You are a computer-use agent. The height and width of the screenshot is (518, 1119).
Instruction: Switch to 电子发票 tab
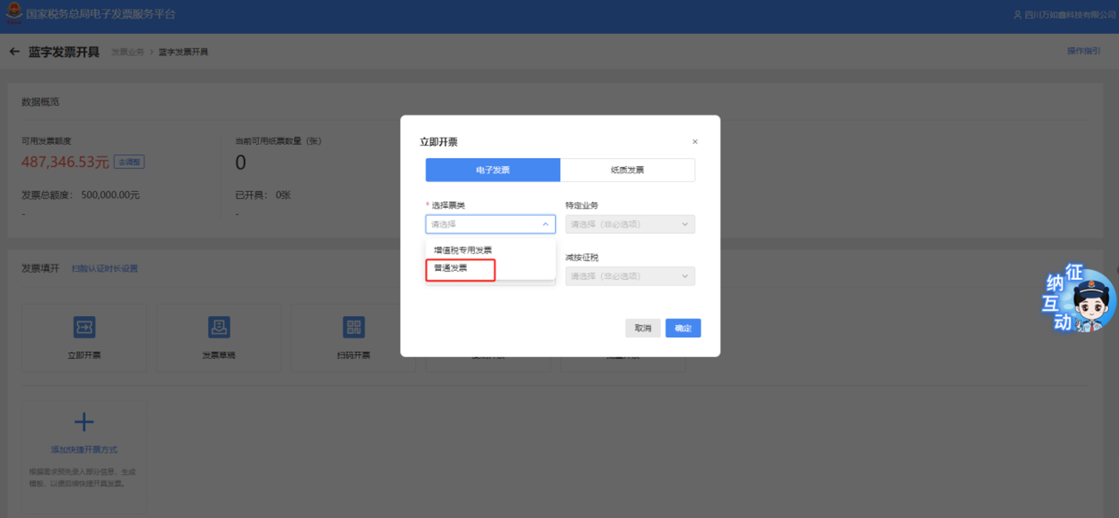point(493,170)
